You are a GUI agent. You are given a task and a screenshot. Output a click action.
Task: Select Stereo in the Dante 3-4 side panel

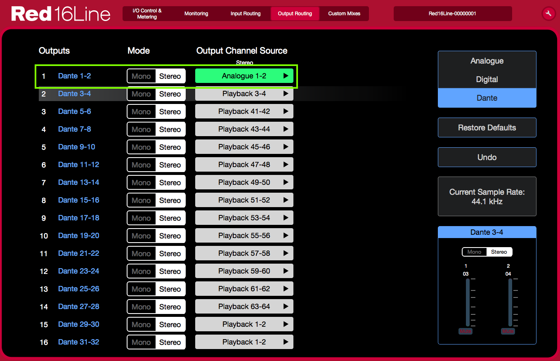499,252
